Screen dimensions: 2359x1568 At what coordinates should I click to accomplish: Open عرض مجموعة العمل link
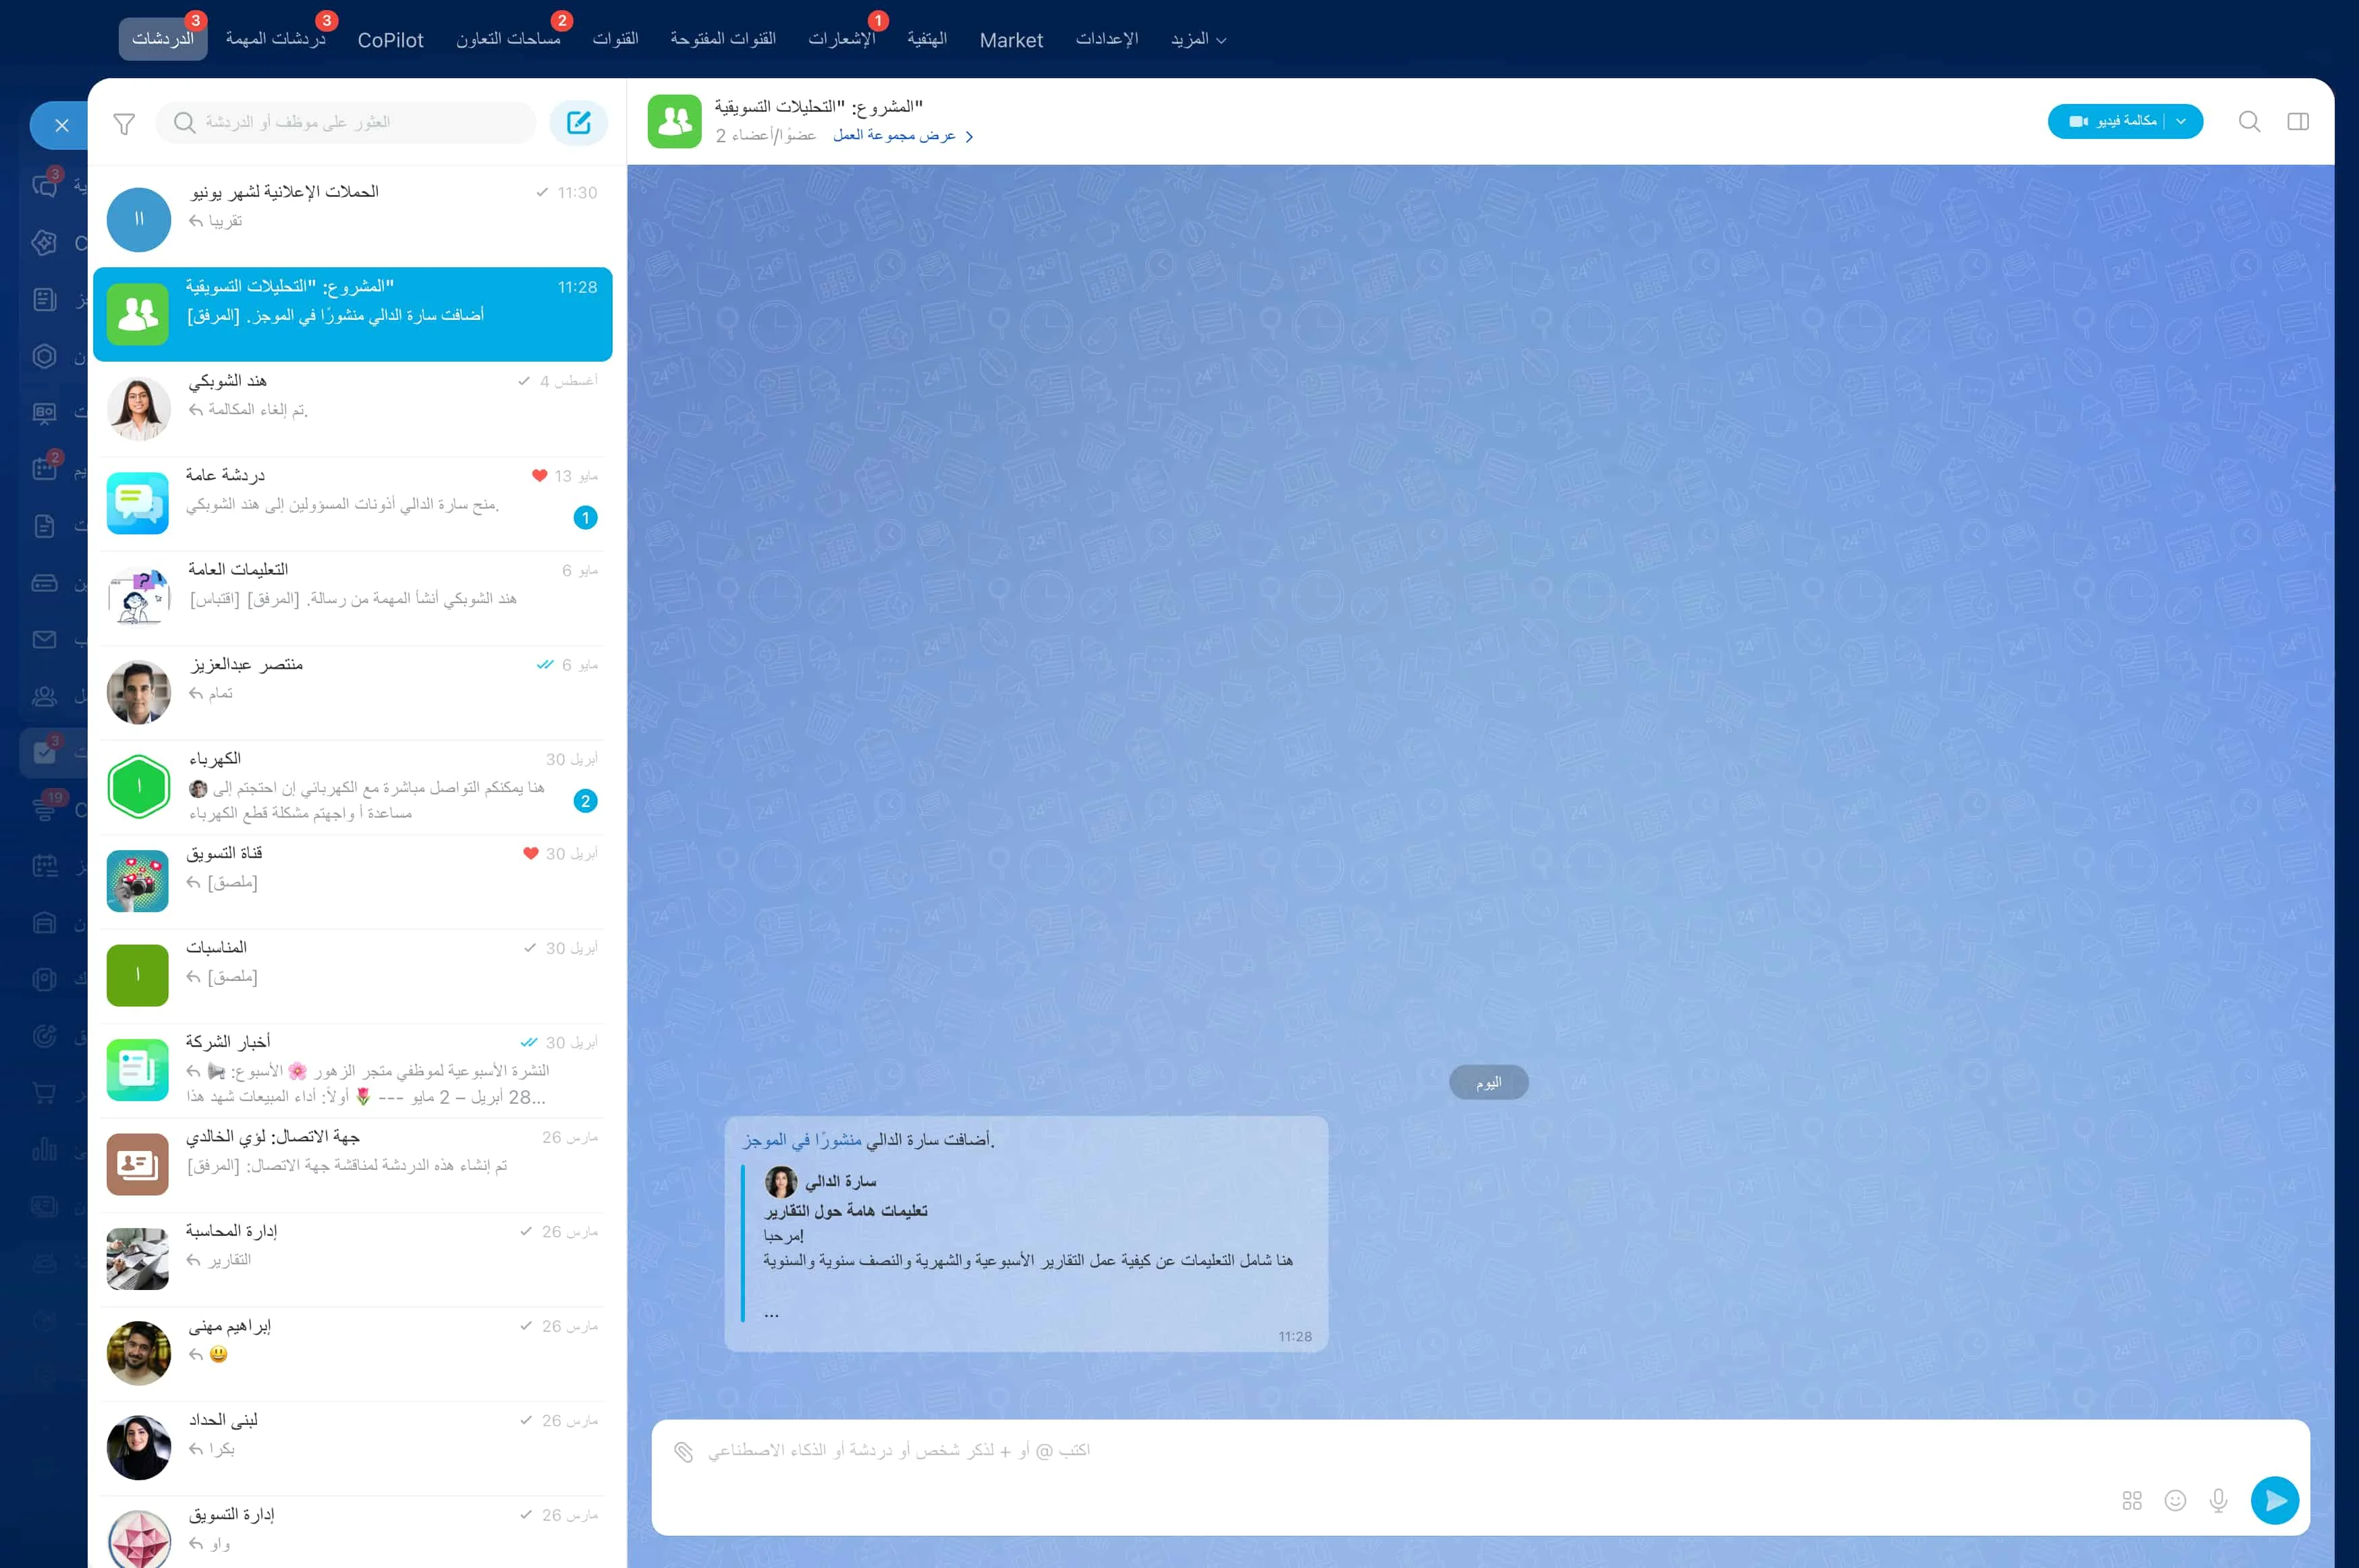tap(903, 135)
